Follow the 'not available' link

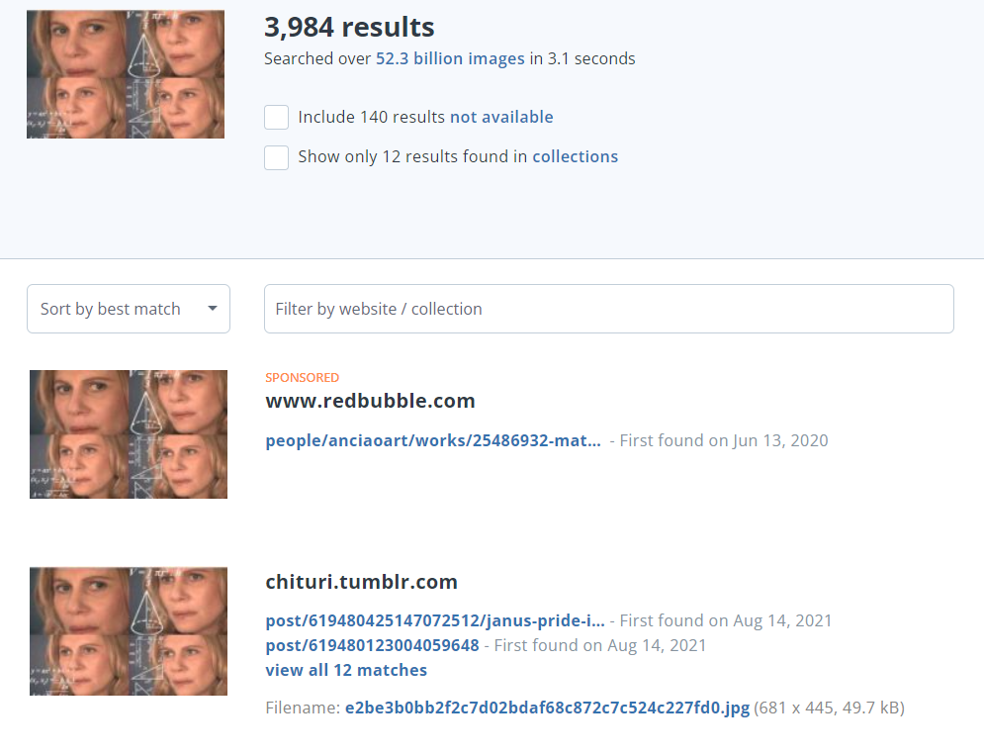[x=501, y=117]
